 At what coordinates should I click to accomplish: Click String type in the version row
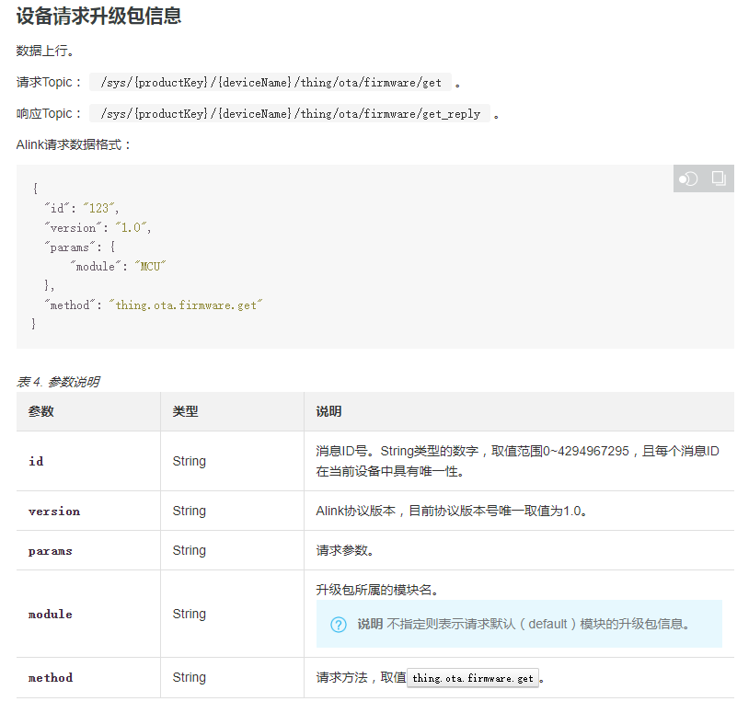click(x=189, y=511)
